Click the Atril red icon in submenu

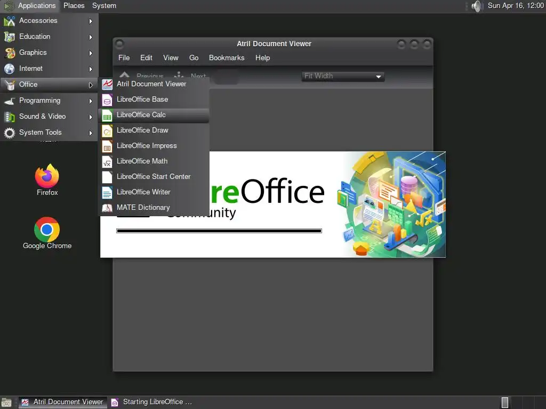pyautogui.click(x=107, y=85)
